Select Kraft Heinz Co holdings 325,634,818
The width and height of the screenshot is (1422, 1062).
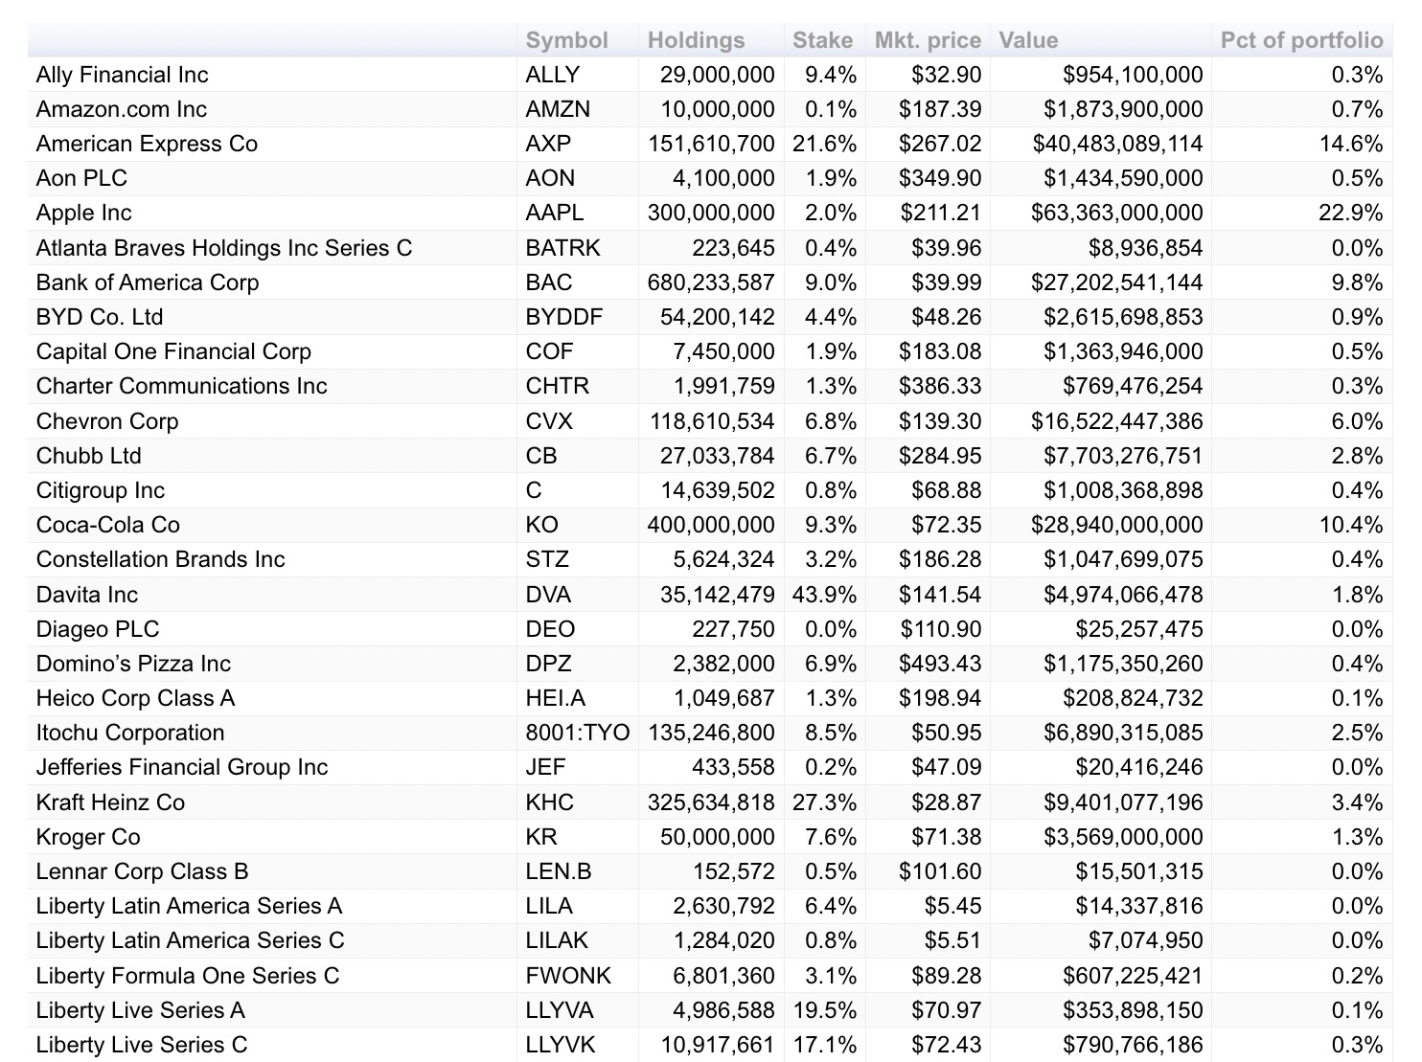pos(710,802)
